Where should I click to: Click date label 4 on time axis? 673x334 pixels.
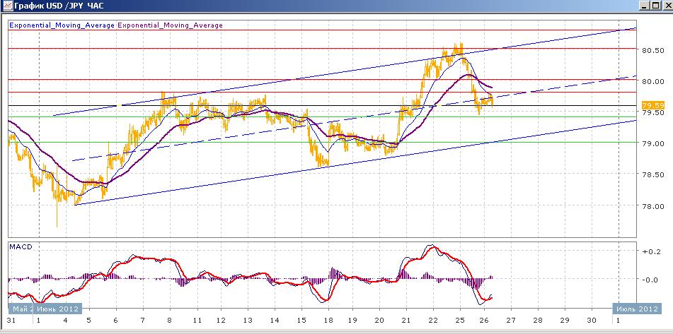pos(65,321)
